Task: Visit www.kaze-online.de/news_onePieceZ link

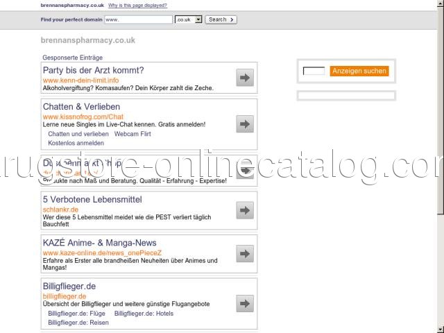Action: (102, 253)
